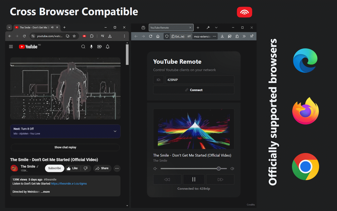Click the Create video icon on YouTube
This screenshot has width=337, height=211.
click(x=100, y=46)
